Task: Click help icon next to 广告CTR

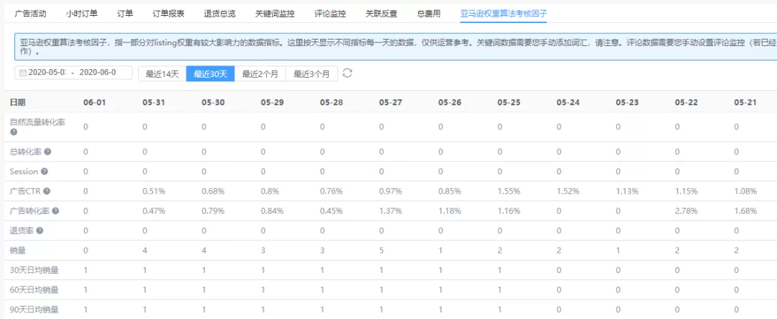Action: (47, 191)
